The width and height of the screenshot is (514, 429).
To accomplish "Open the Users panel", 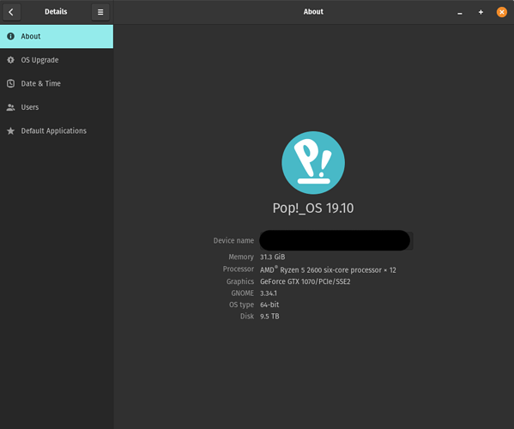I will [57, 107].
